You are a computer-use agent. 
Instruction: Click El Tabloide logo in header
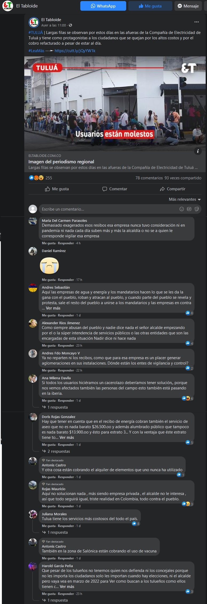click(x=7, y=6)
